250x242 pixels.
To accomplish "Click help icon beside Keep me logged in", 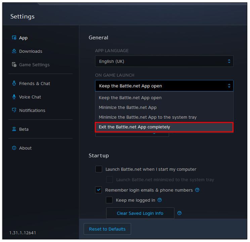I will click(160, 200).
